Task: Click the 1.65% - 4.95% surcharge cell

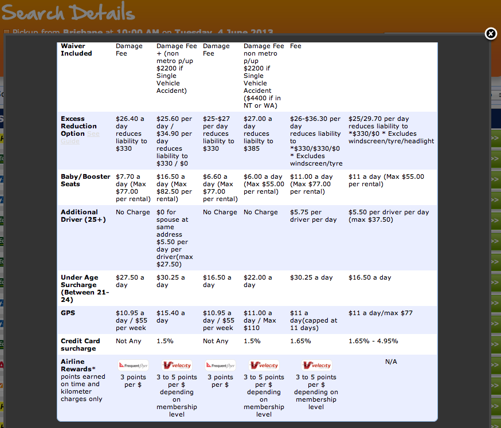Action: (373, 341)
